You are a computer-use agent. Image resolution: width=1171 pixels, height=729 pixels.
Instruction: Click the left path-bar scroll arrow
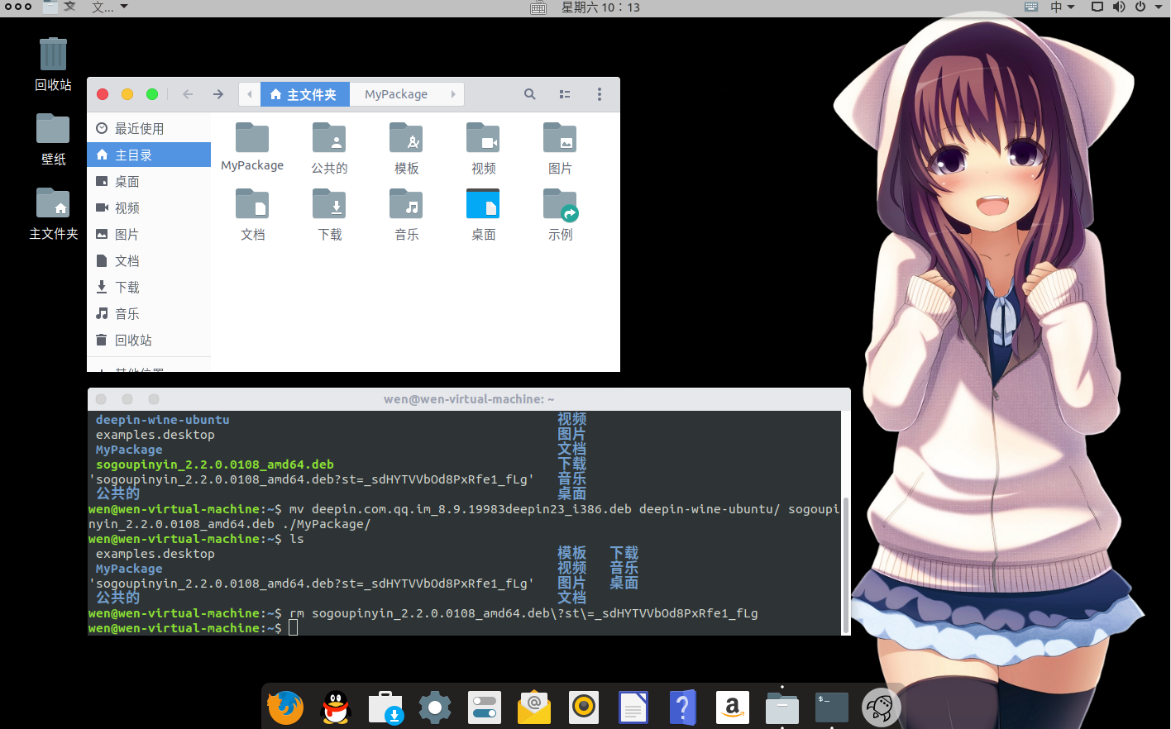250,94
